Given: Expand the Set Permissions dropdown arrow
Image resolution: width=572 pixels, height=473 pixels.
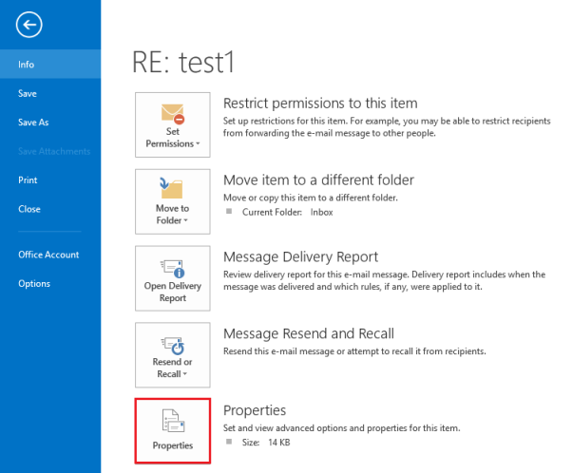Looking at the screenshot, I should [198, 143].
